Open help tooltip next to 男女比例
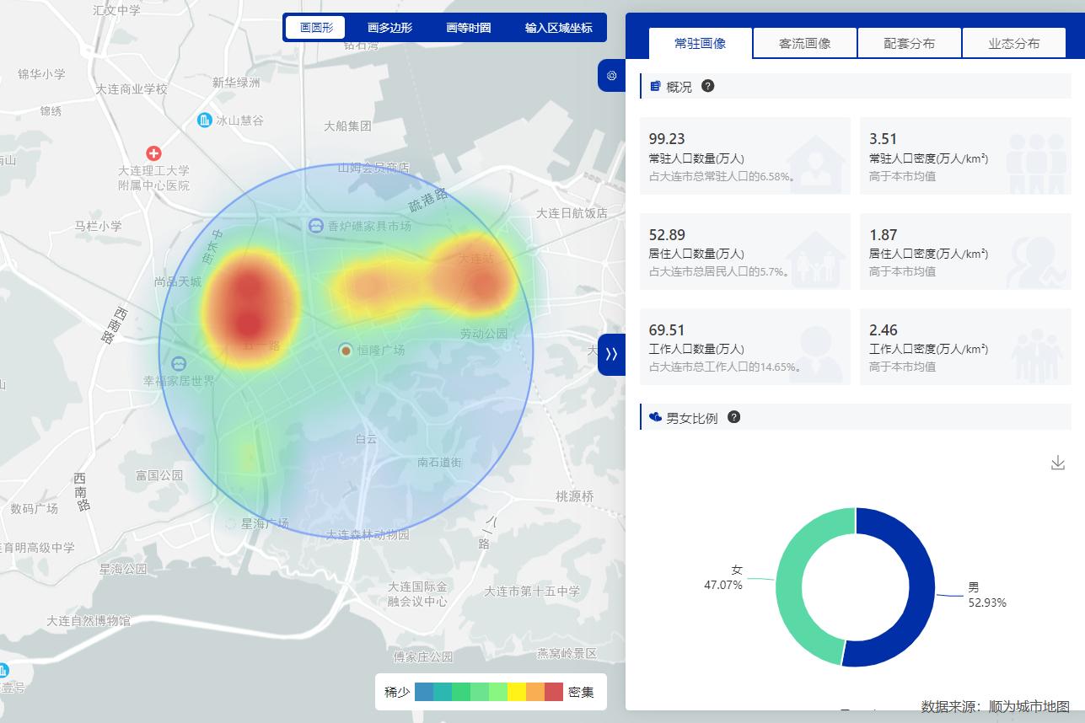This screenshot has width=1085, height=723. 734,417
